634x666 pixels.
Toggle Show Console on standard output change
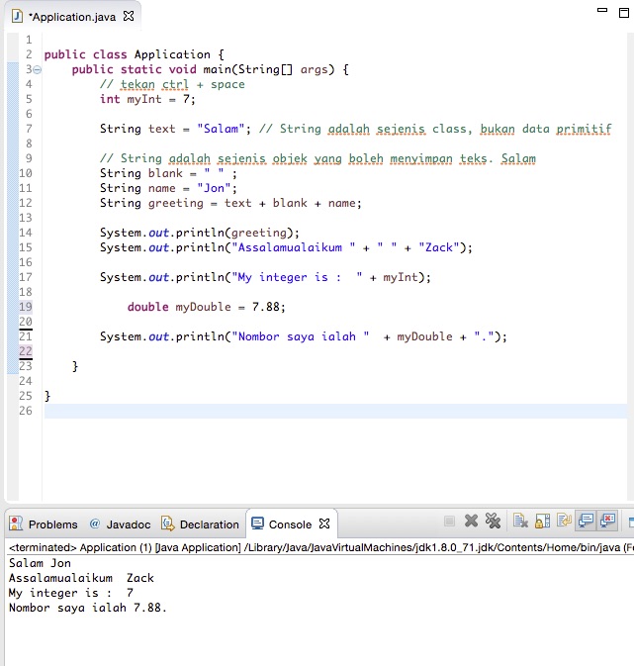coord(586,522)
